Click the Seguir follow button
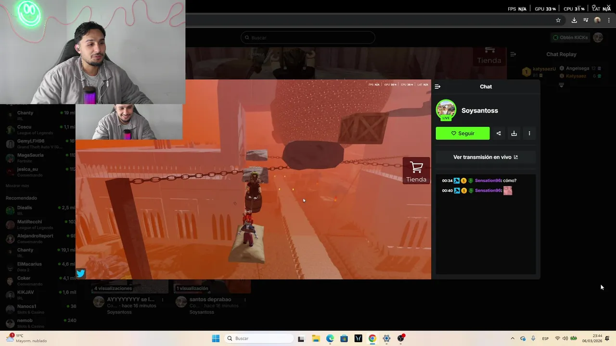616x346 pixels. point(462,133)
